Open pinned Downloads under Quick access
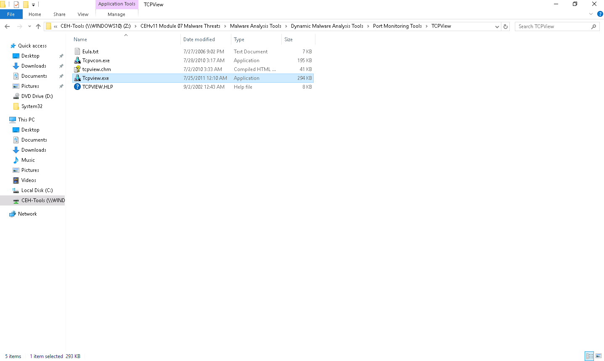Image resolution: width=604 pixels, height=361 pixels. [x=34, y=66]
